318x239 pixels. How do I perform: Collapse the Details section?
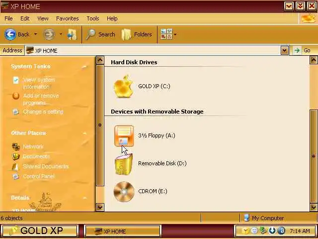(85, 198)
